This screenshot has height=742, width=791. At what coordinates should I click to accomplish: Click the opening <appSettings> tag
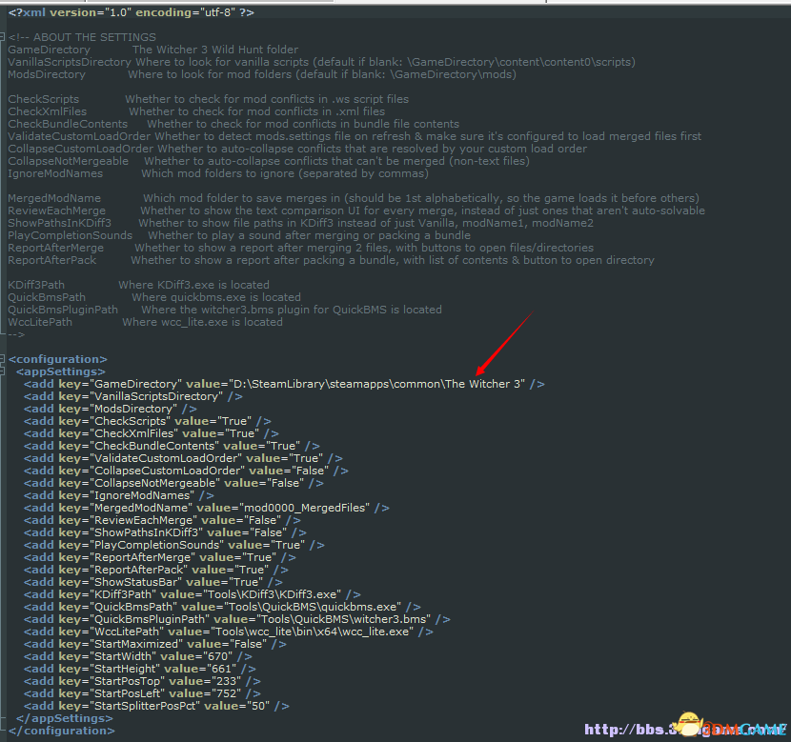(61, 371)
